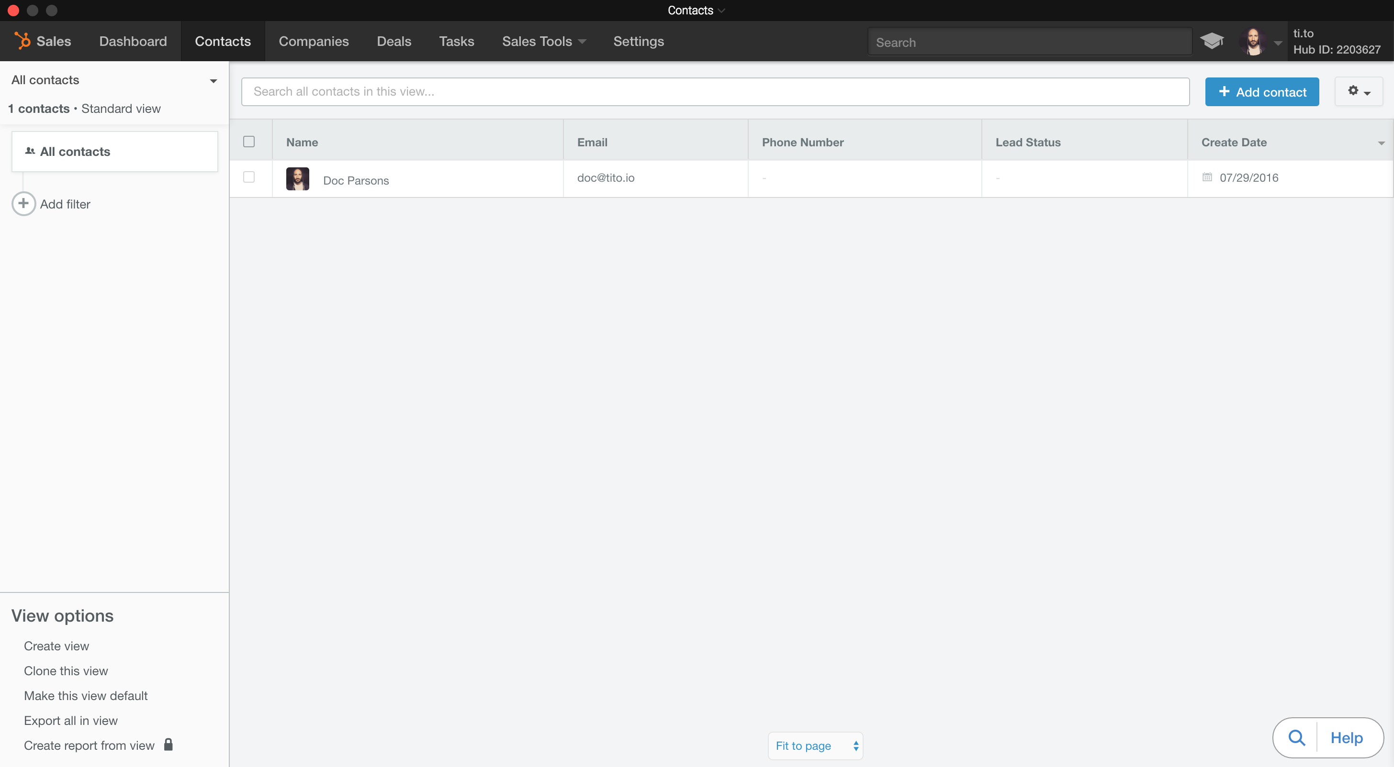Click the Sales home label
The width and height of the screenshot is (1394, 767).
[54, 41]
